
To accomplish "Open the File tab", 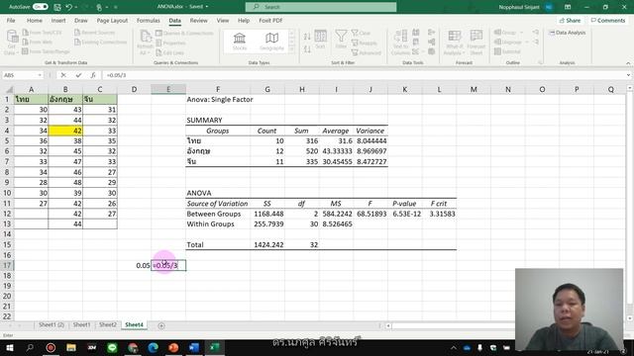I will pos(11,20).
